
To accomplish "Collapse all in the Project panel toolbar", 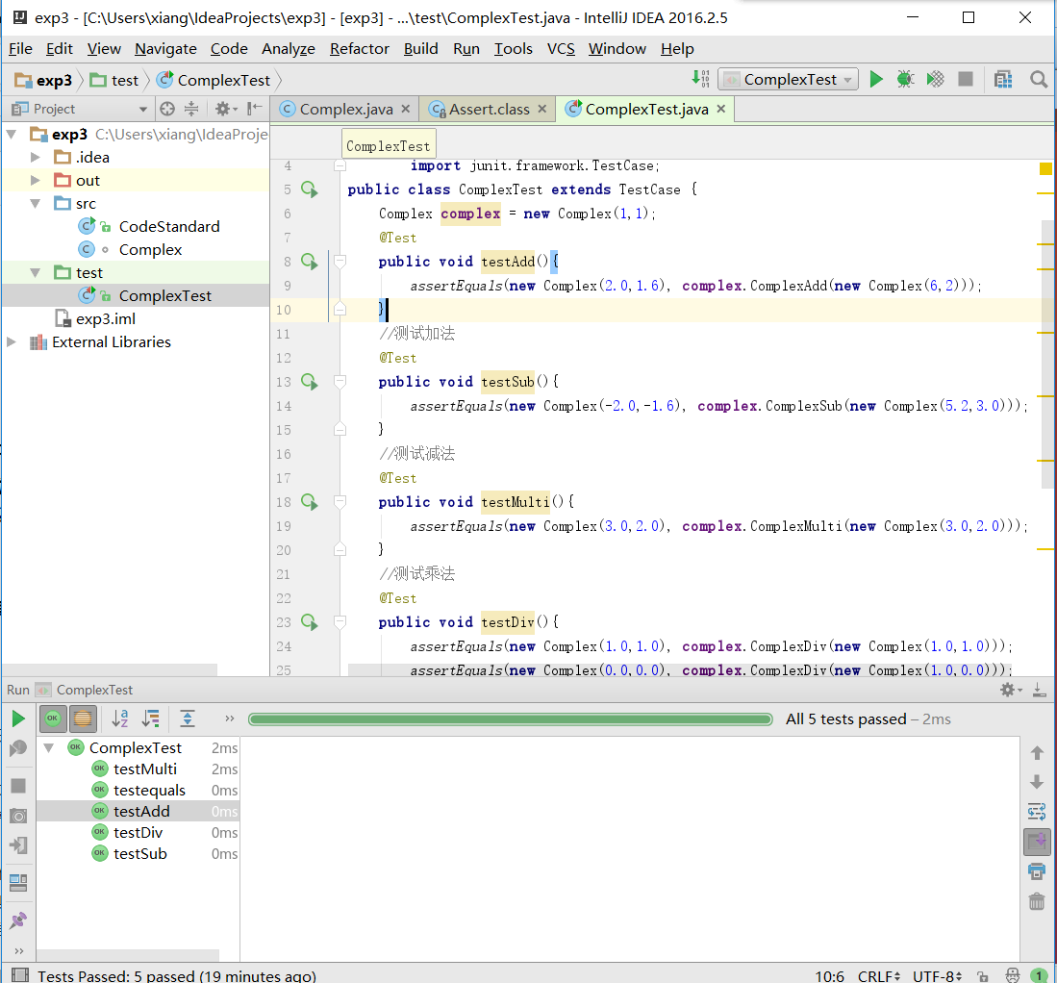I will pyautogui.click(x=191, y=109).
